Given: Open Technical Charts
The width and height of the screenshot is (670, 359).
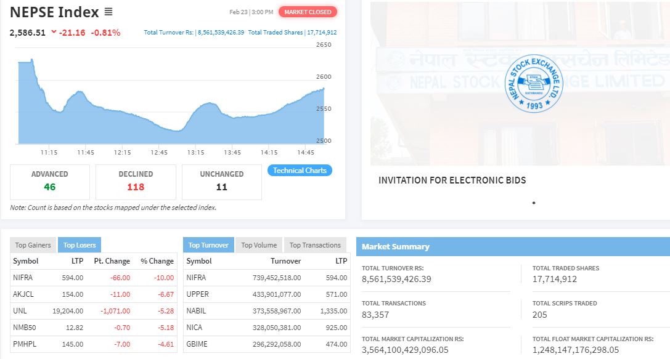Looking at the screenshot, I should [x=300, y=171].
